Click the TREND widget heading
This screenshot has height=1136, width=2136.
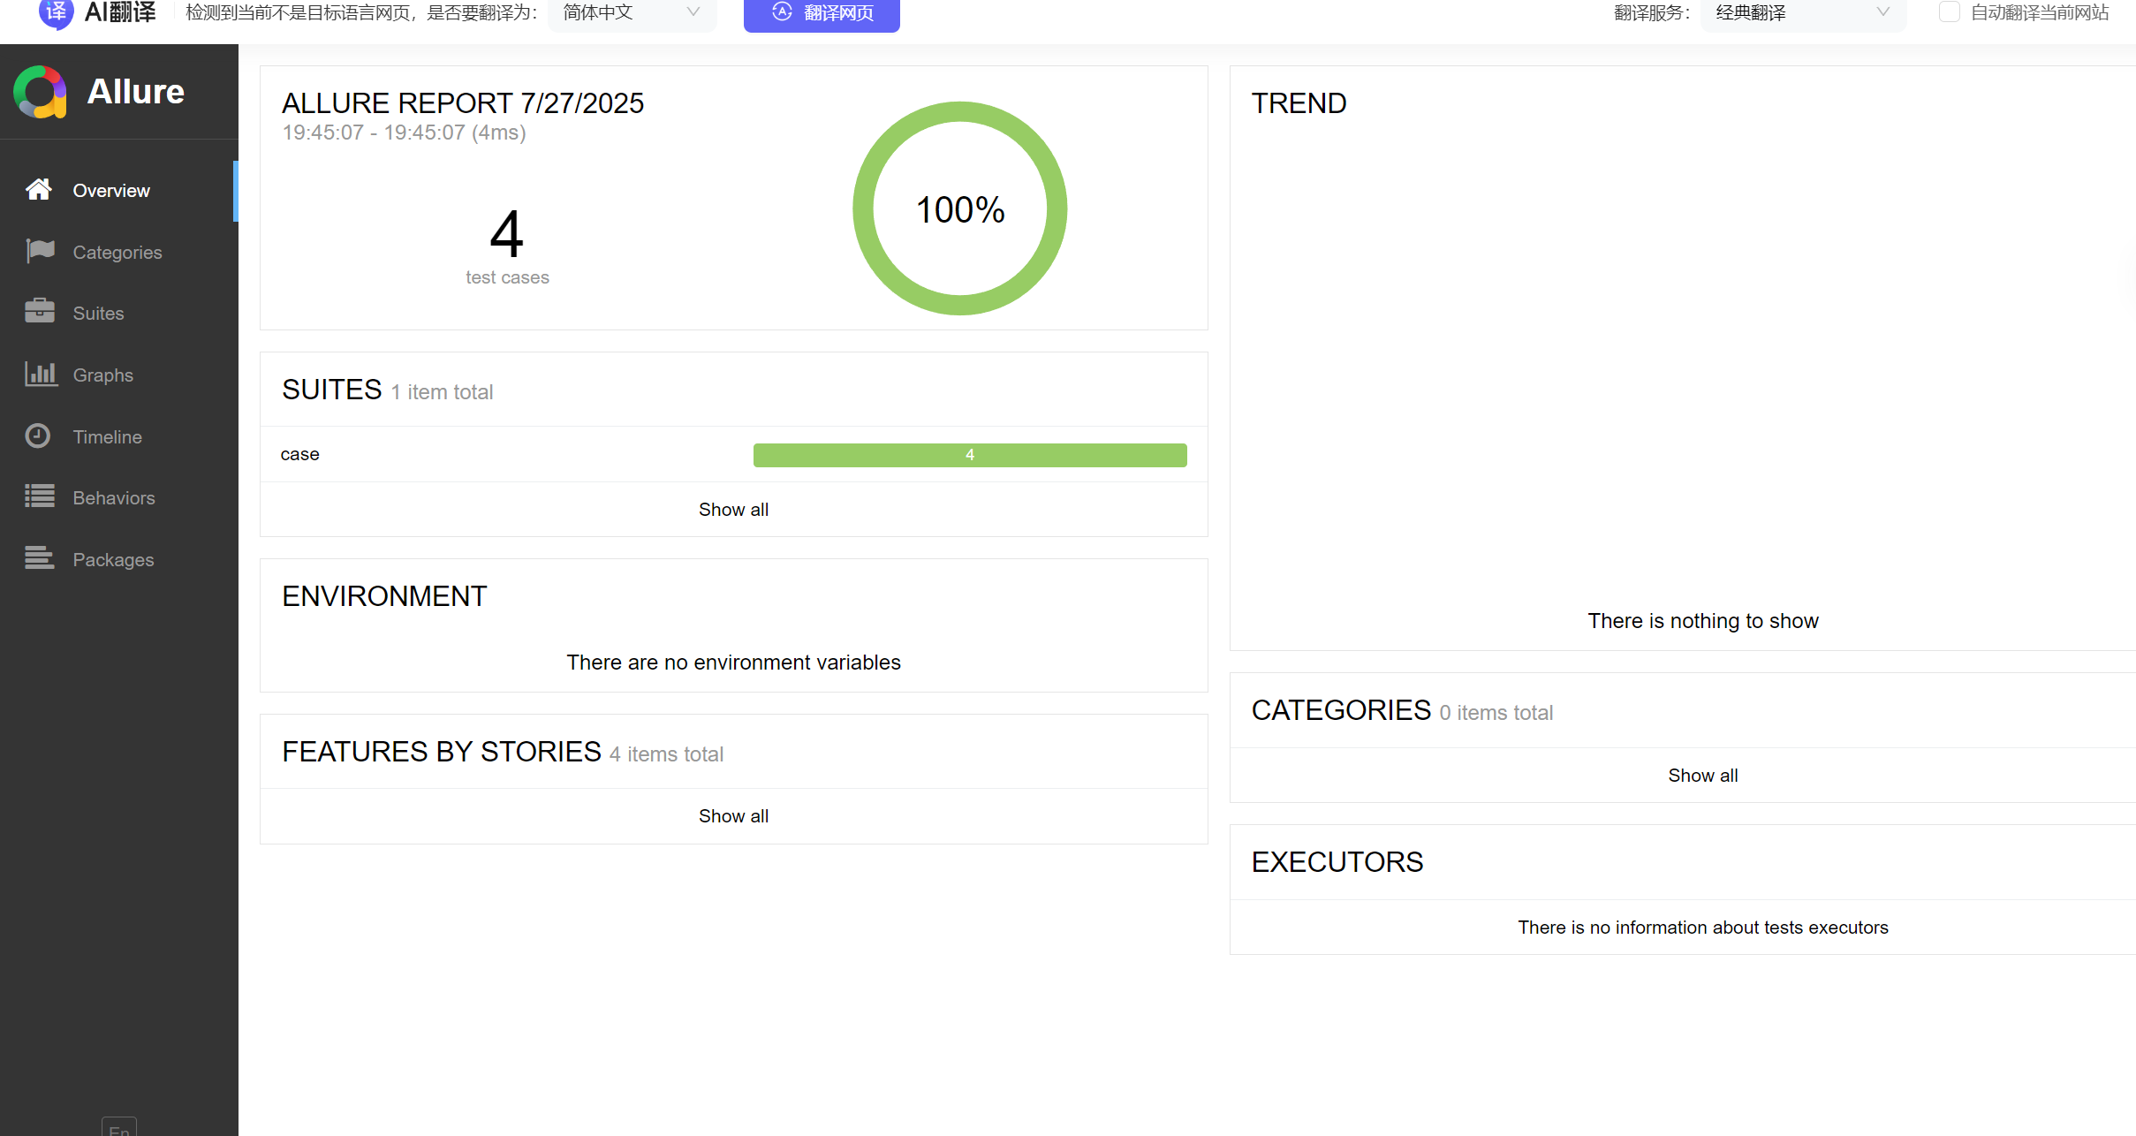pos(1299,103)
